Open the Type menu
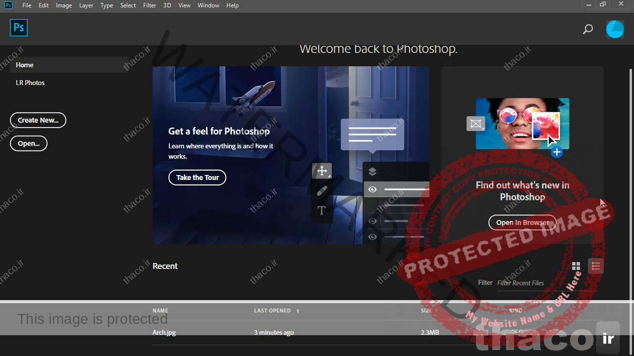 point(106,5)
